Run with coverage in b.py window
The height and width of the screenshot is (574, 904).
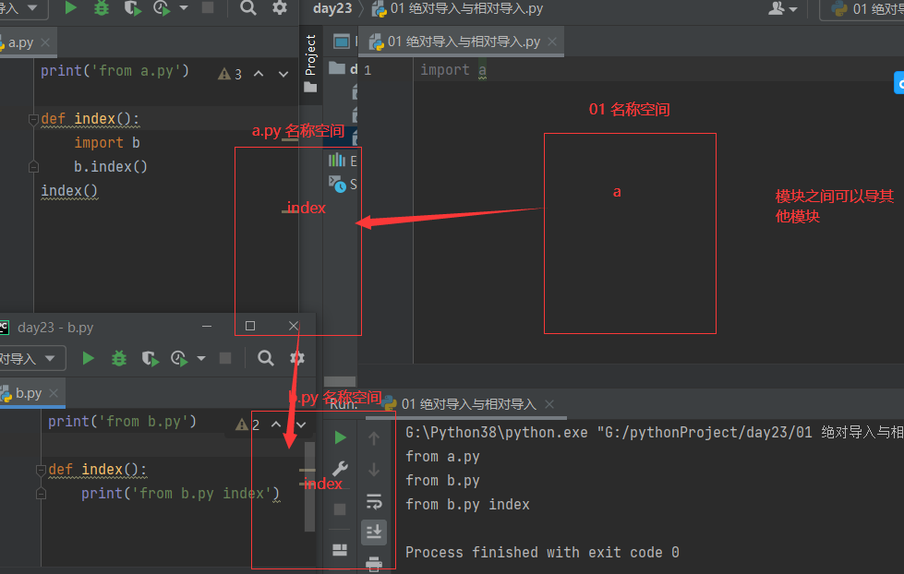150,358
